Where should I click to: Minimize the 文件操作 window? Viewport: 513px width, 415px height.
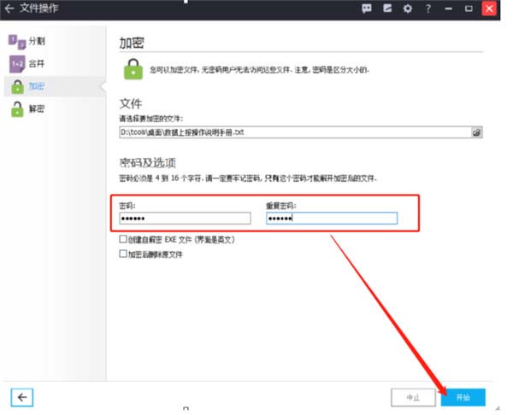(x=449, y=9)
